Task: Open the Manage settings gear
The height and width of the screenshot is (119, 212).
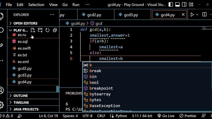Action: pyautogui.click(x=2, y=105)
